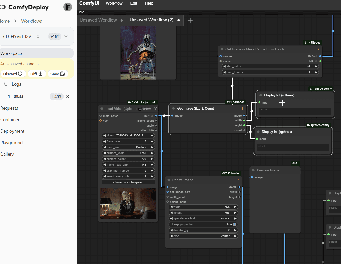Screen dimensions: 341x264
Task: Click the question mark on Load Video node
Action: [x=156, y=108]
